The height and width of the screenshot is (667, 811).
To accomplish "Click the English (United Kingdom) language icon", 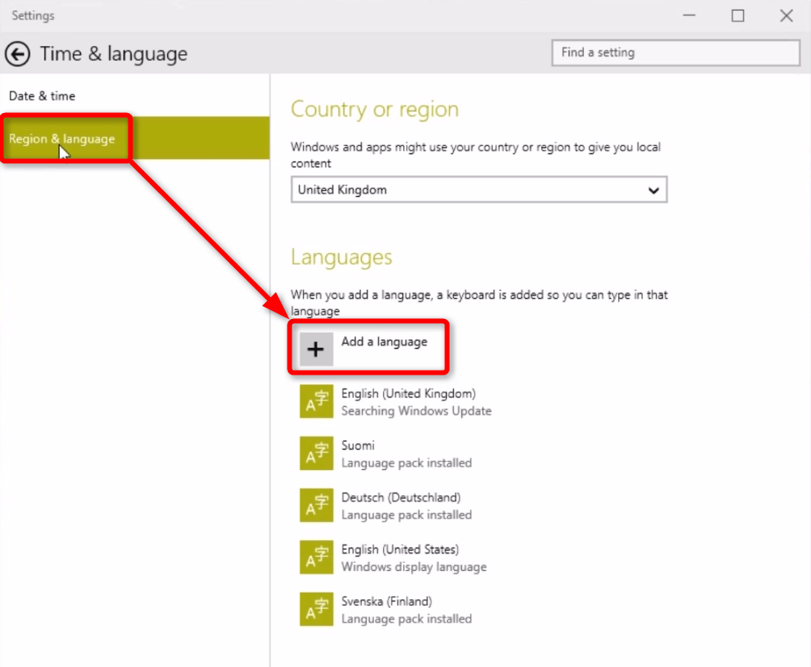I will 316,401.
